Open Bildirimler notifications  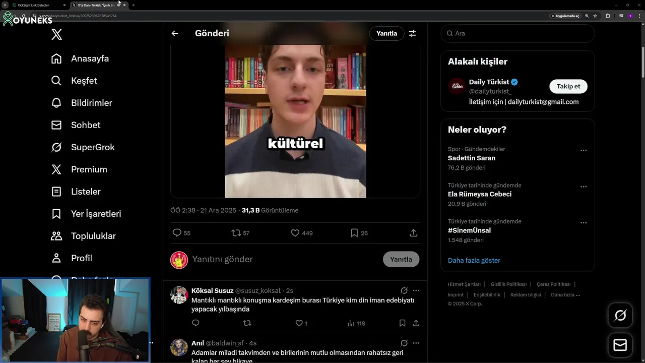point(82,103)
